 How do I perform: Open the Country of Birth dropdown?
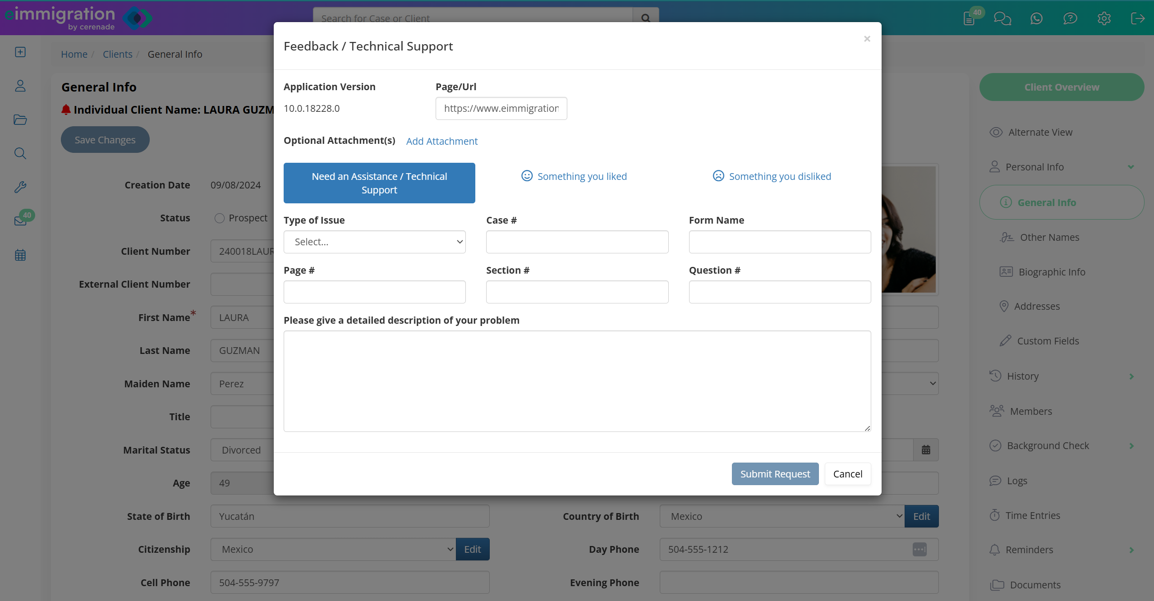pos(782,516)
